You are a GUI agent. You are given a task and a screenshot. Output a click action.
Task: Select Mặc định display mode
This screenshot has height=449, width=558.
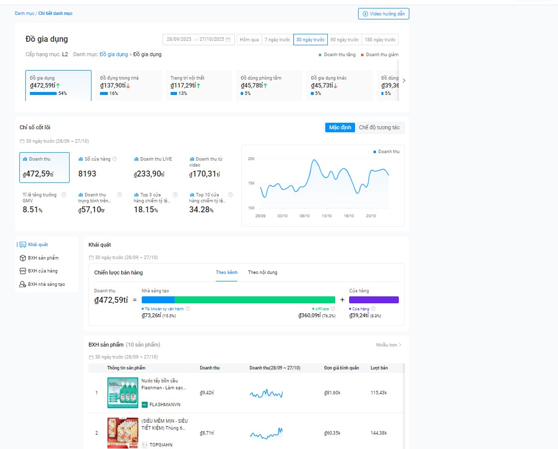click(340, 128)
